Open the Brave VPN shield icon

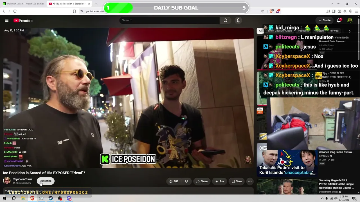tap(351, 11)
